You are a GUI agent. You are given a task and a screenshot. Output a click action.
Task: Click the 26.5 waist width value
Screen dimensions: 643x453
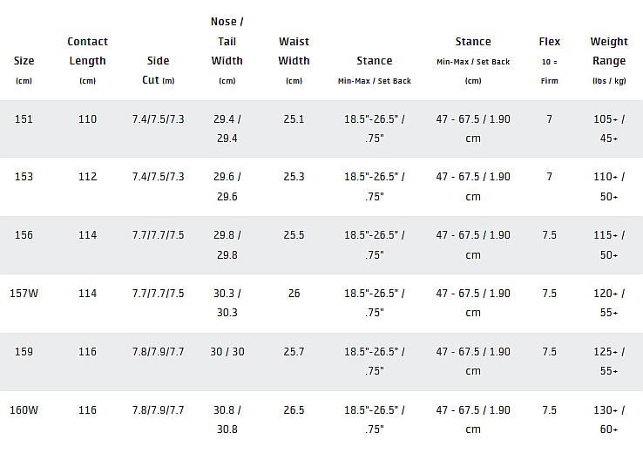pyautogui.click(x=294, y=410)
